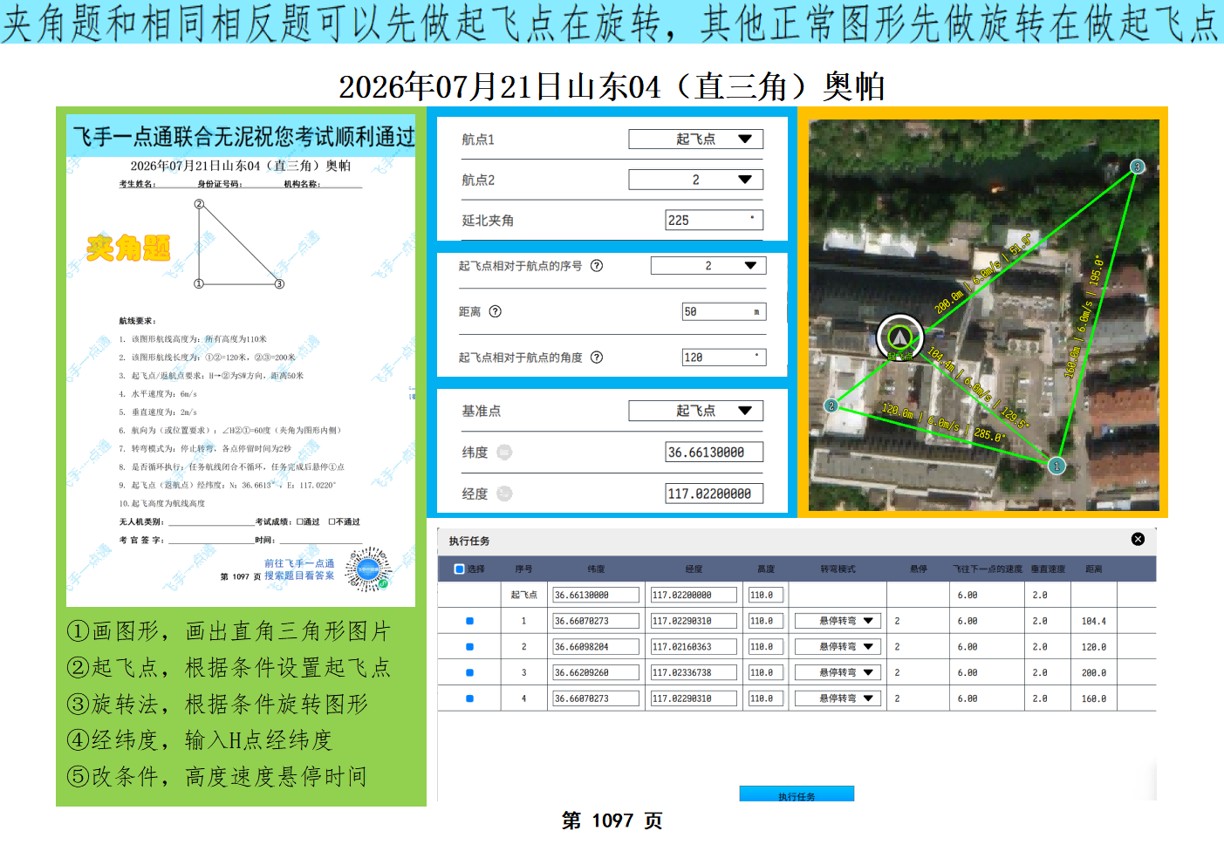1224x865 pixels.
Task: Click help icon beside 起飞点相对于航点的序号
Action: coord(597,266)
